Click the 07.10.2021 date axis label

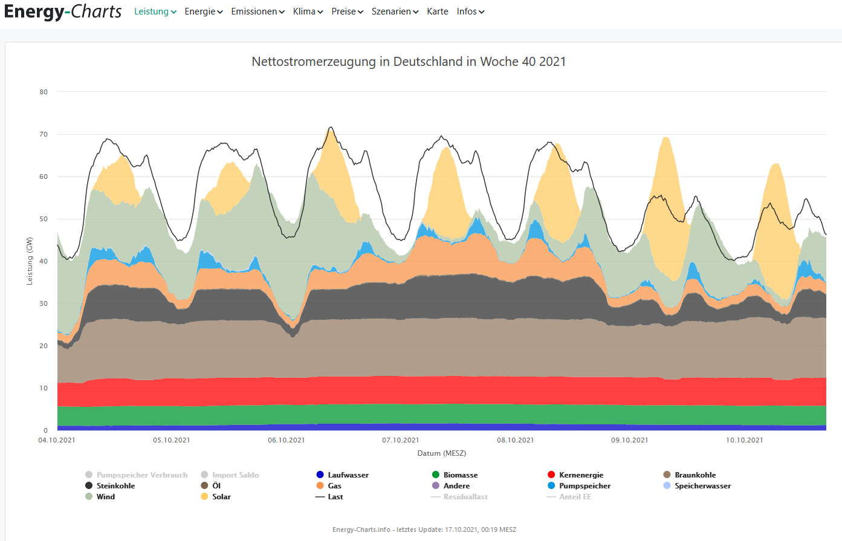point(401,440)
